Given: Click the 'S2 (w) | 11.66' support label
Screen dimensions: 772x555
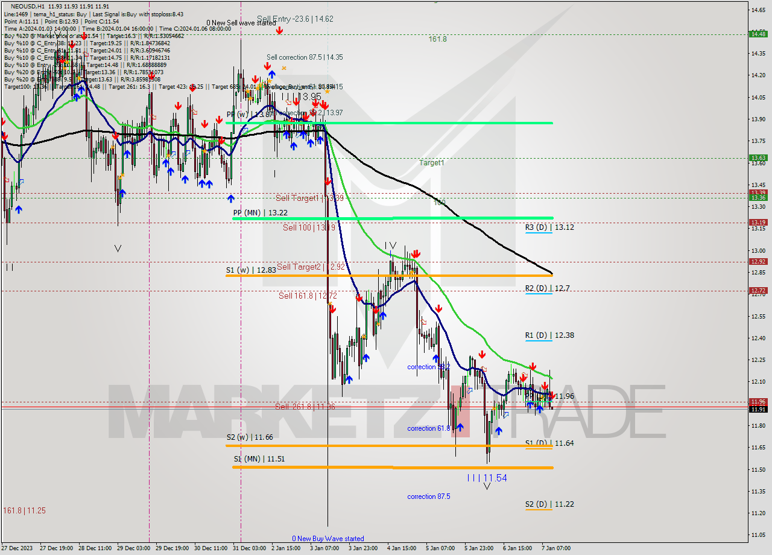Looking at the screenshot, I should click(x=251, y=437).
